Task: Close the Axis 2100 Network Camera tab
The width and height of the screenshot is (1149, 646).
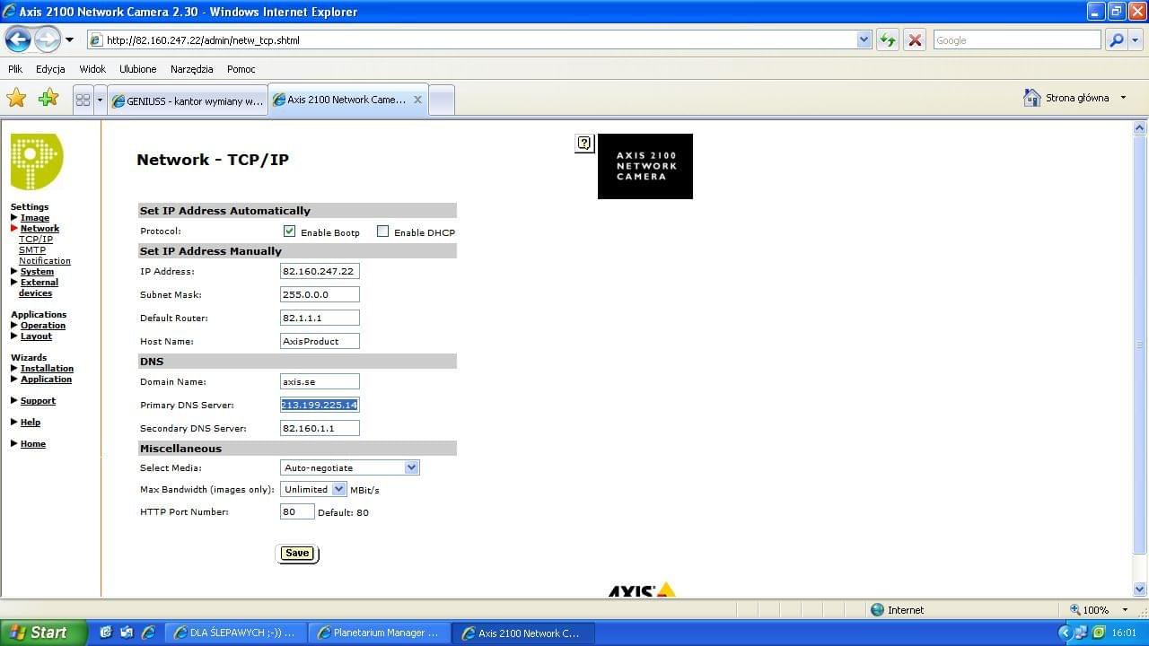Action: click(417, 100)
